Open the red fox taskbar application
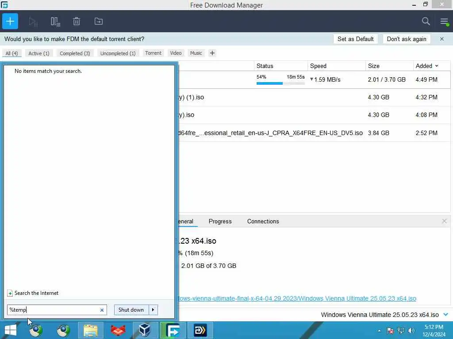This screenshot has height=339, width=453. (118, 330)
